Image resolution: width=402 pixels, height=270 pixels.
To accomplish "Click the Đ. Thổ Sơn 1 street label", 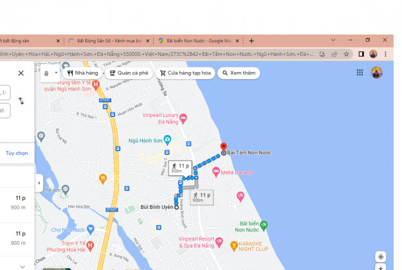I will pos(86,116).
